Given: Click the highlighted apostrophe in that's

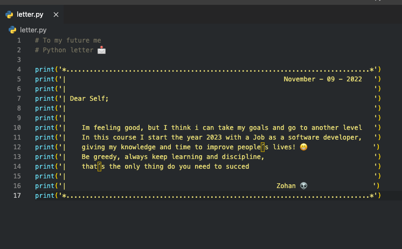Looking at the screenshot, I should point(100,167).
